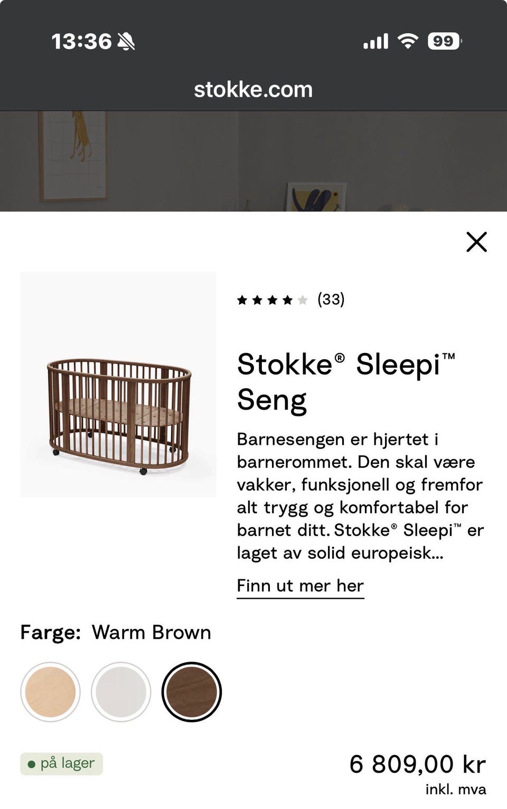Select the white color swatch

(121, 692)
